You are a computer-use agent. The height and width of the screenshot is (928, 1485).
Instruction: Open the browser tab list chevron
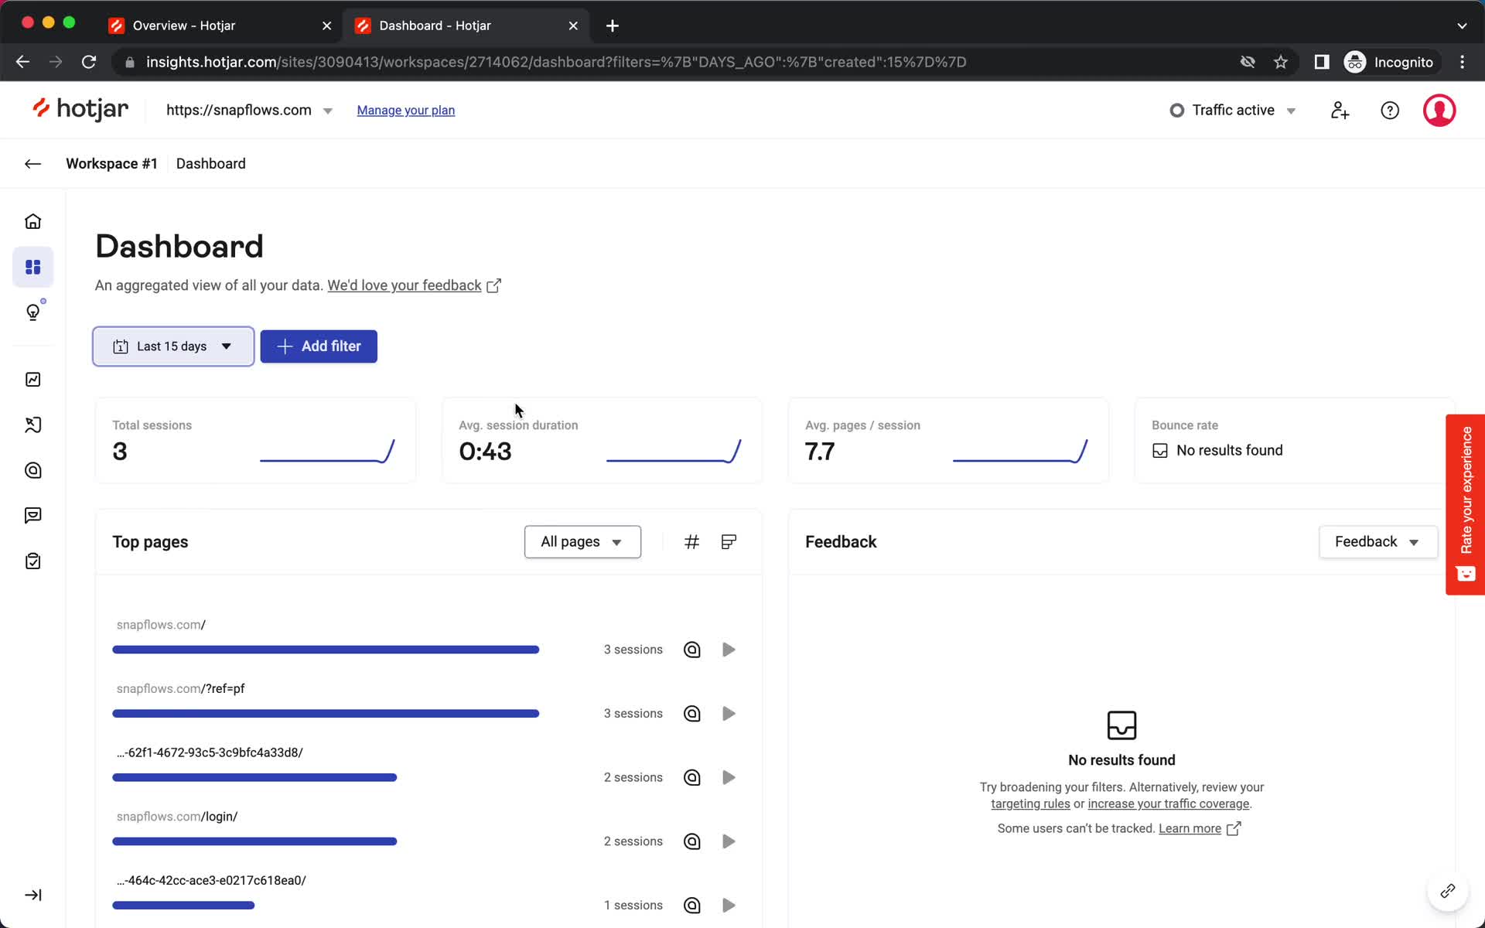pos(1462,26)
